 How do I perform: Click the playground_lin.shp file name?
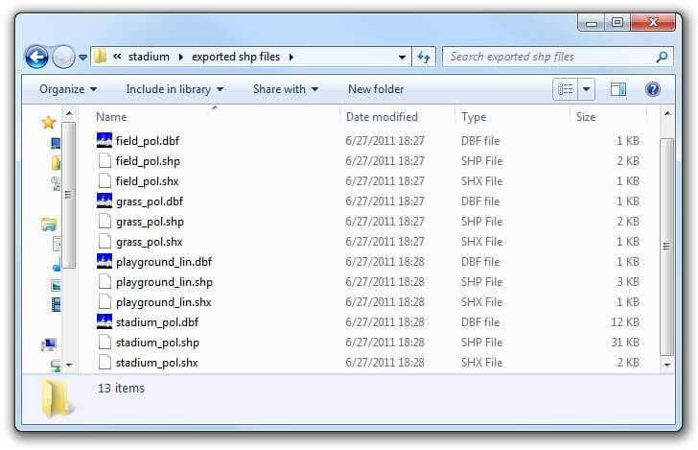[164, 282]
